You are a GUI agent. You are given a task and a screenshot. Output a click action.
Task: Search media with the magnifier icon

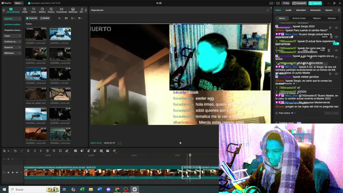59,18
